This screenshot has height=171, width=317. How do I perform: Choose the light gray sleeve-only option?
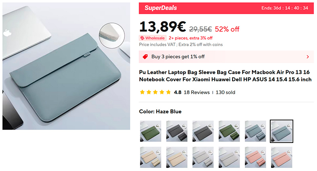click(229, 157)
